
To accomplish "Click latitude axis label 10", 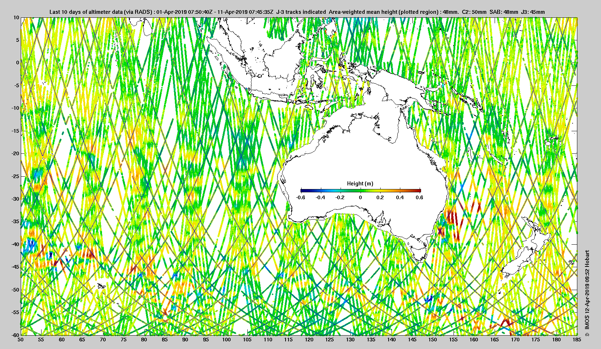I will (x=16, y=17).
